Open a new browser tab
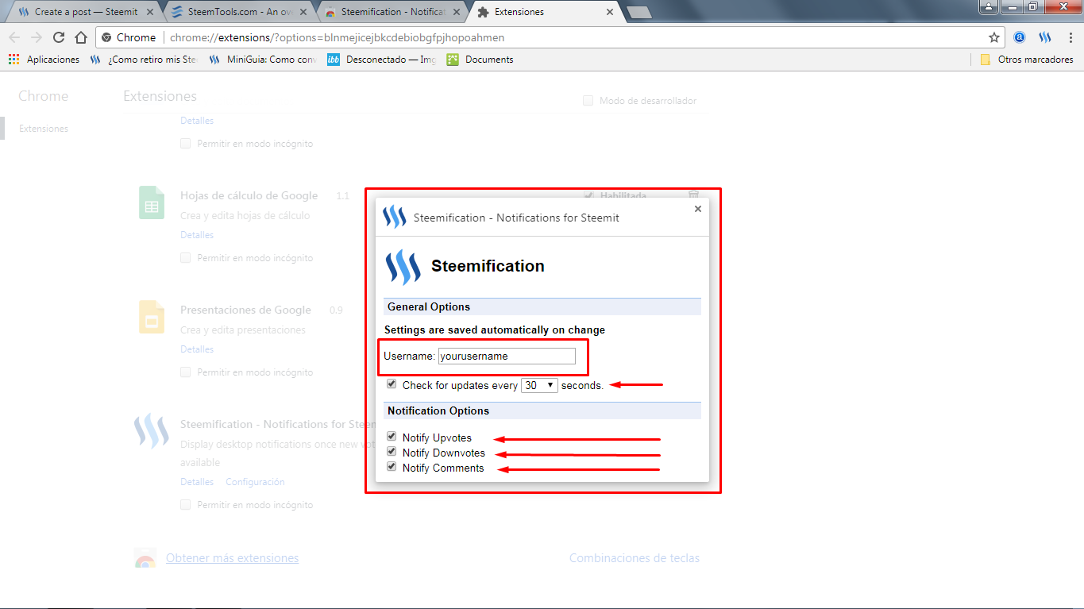 coord(638,12)
